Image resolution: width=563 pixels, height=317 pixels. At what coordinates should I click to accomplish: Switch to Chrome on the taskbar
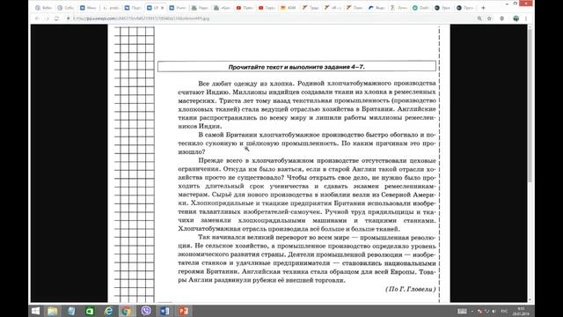tap(127, 311)
